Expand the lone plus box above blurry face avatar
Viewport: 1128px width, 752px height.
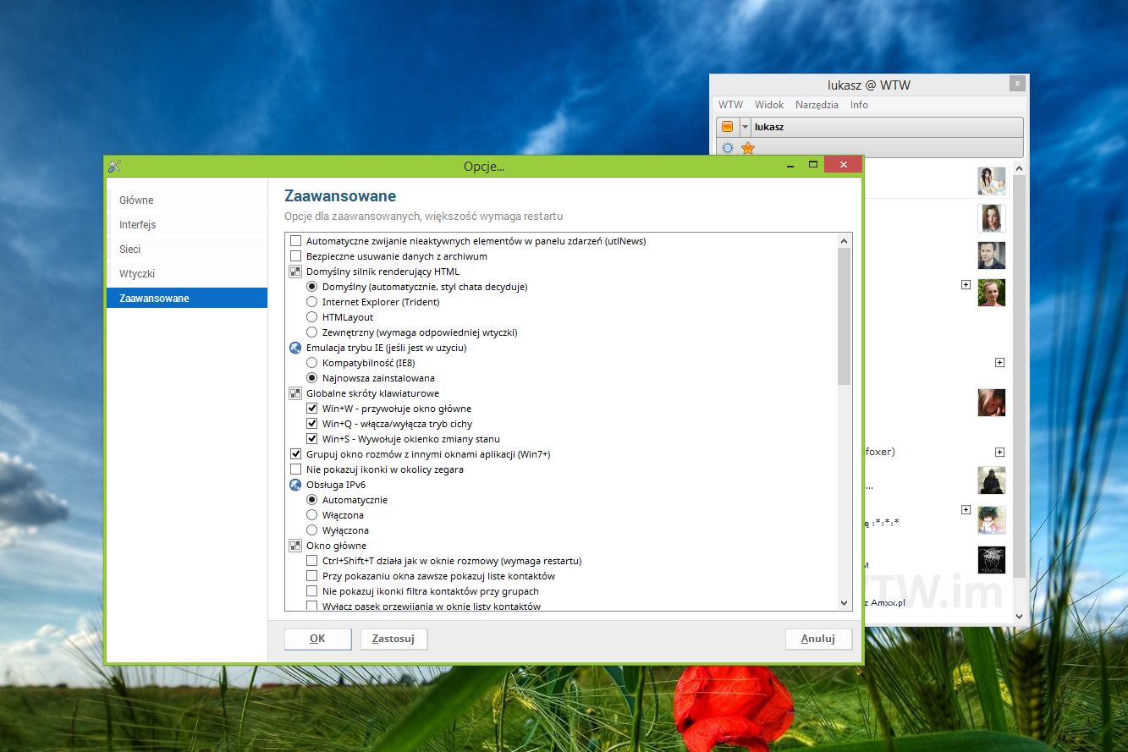tap(999, 363)
